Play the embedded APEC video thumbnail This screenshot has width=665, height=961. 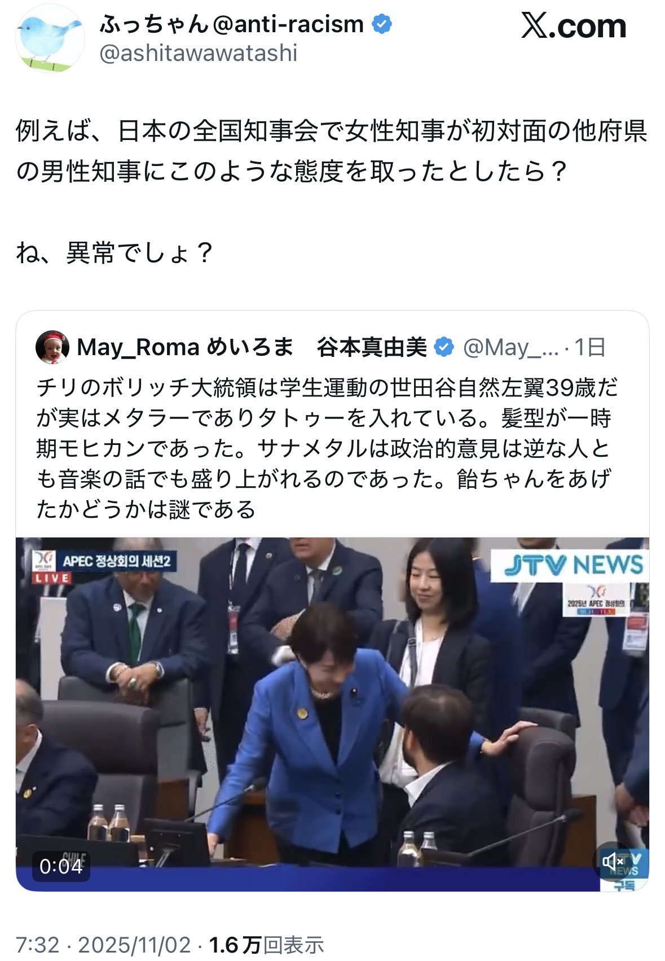coord(332,714)
